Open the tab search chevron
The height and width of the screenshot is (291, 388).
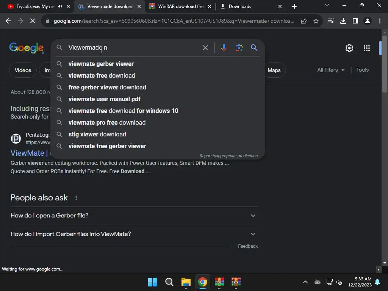click(x=327, y=5)
